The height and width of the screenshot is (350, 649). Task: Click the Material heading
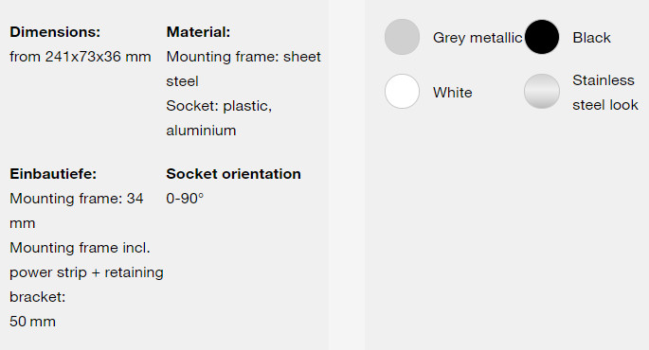[x=198, y=32]
